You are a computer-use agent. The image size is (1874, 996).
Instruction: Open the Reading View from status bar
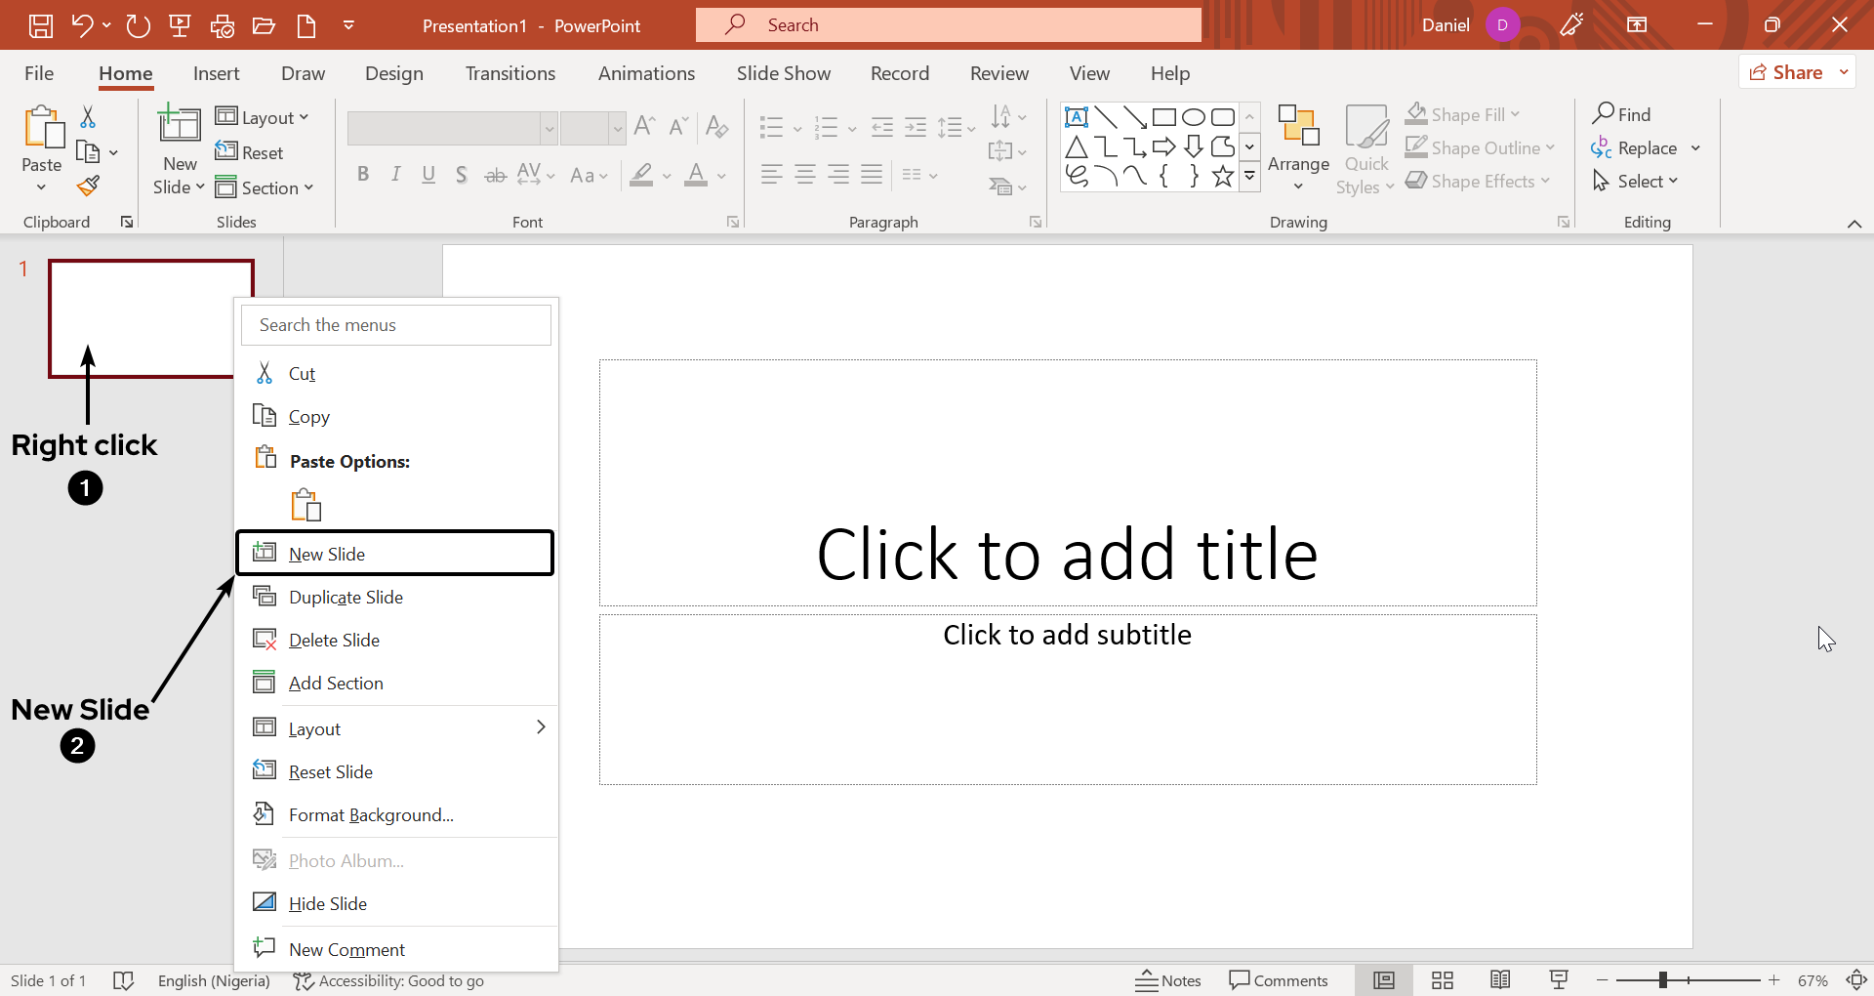pyautogui.click(x=1500, y=979)
